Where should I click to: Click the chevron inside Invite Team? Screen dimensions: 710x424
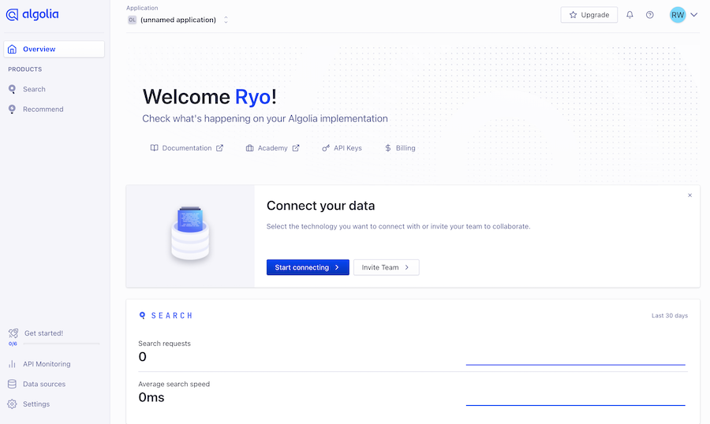[406, 267]
